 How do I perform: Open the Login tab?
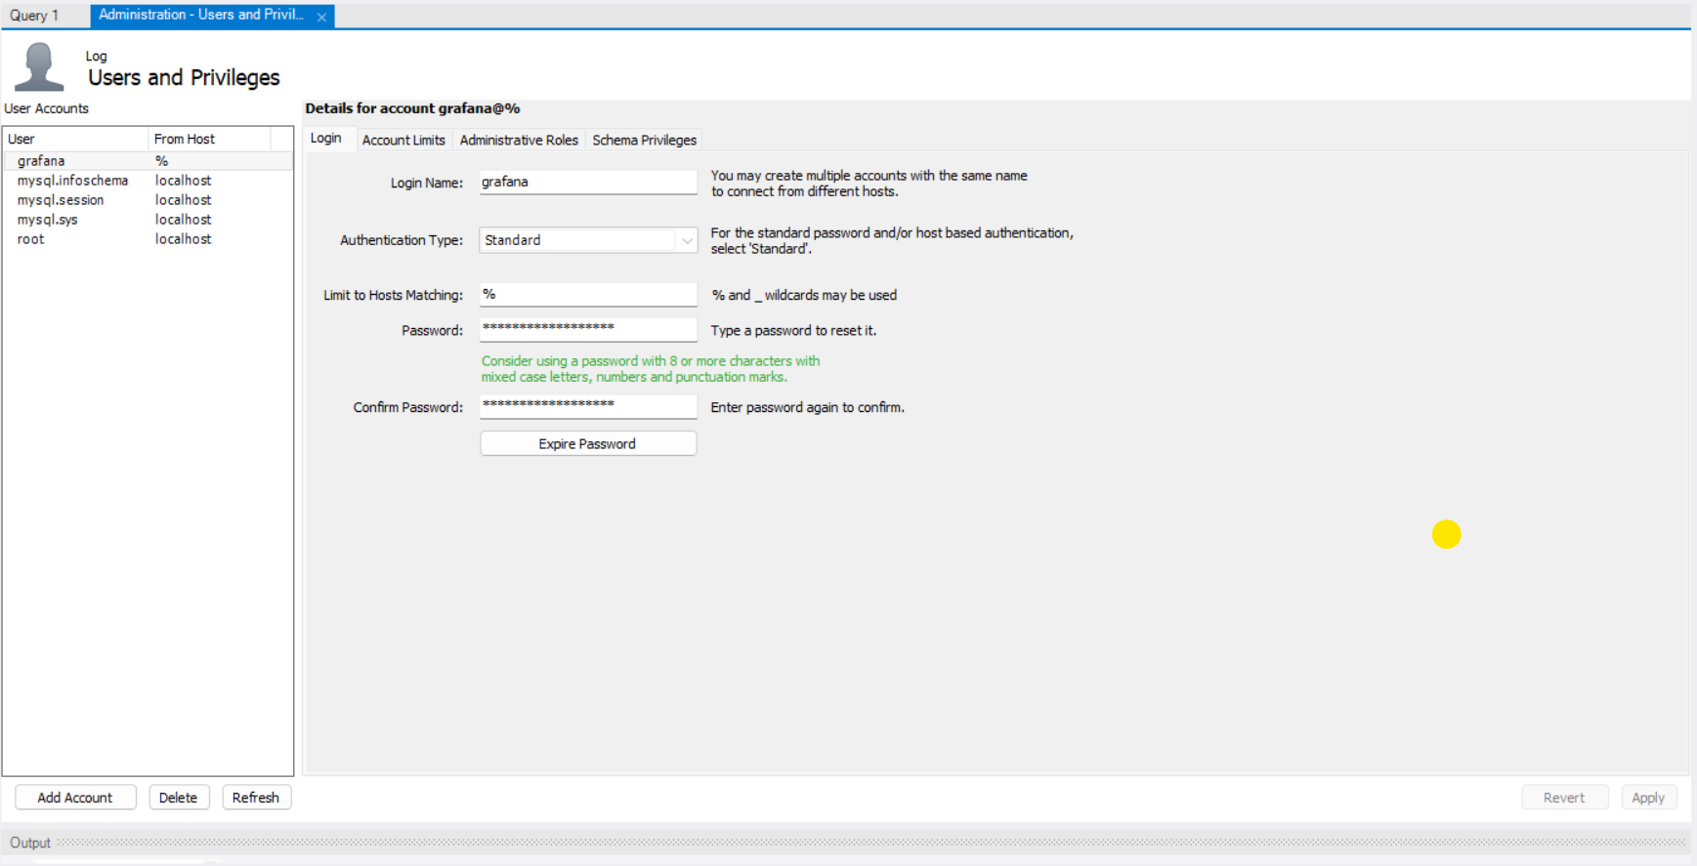pyautogui.click(x=326, y=139)
